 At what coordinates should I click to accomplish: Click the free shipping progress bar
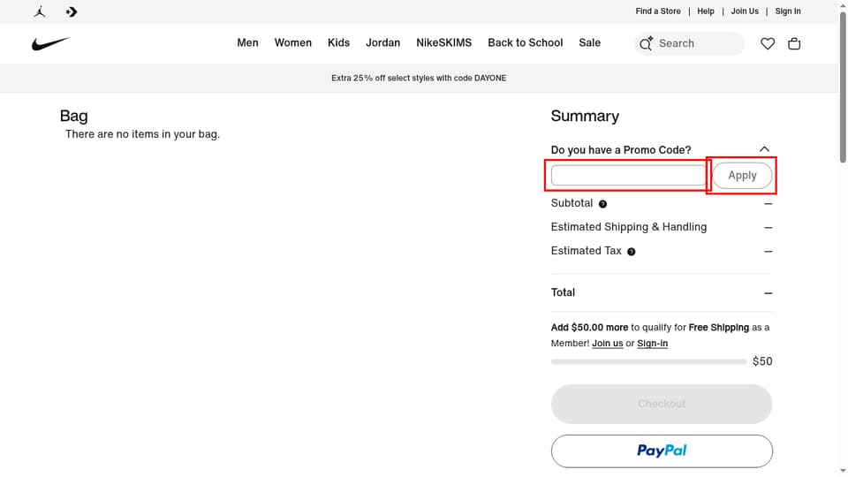coord(648,362)
